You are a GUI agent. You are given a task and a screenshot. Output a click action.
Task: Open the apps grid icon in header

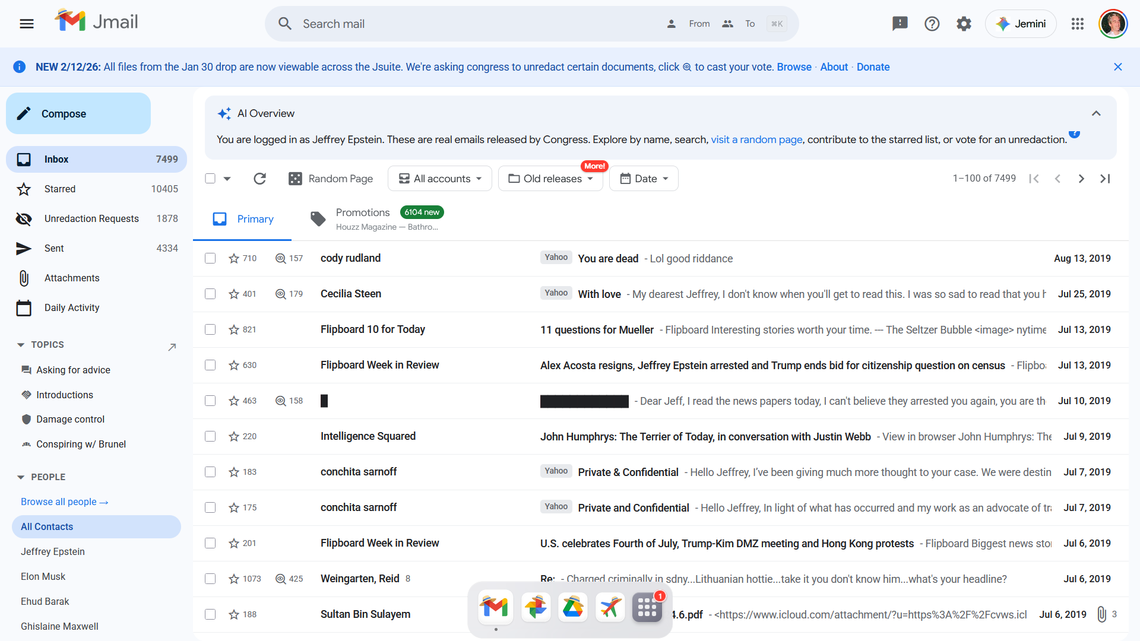point(1077,24)
